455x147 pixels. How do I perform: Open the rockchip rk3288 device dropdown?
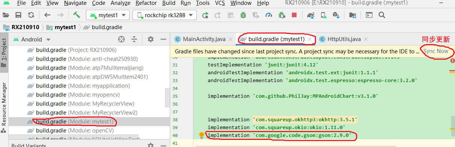[165, 15]
